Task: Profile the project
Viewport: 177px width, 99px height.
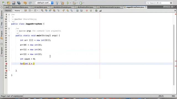Action: point(81,3)
